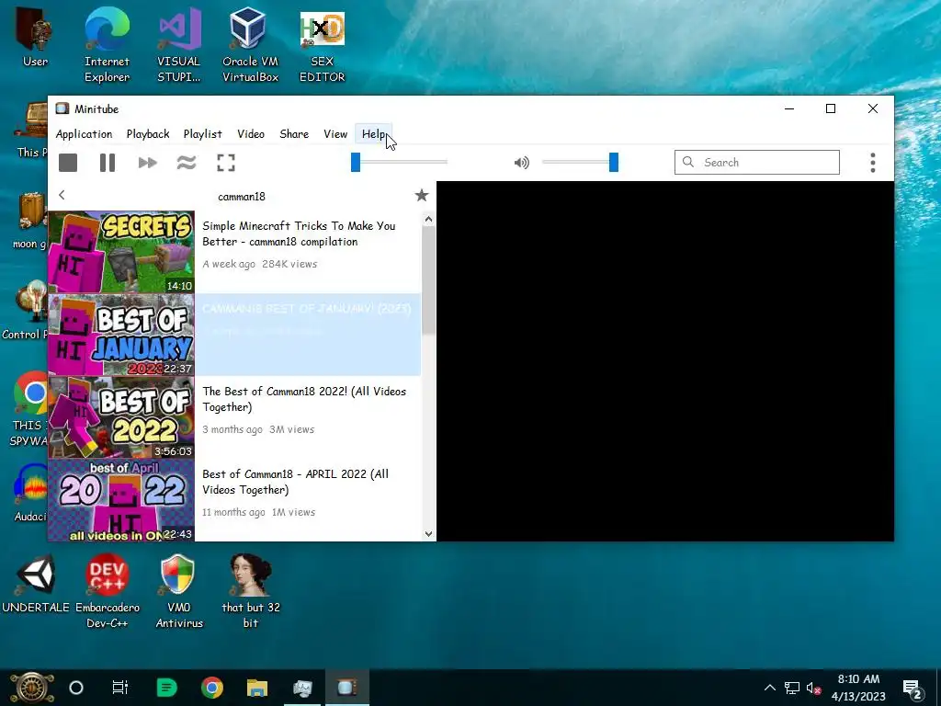This screenshot has height=706, width=941.
Task: Click the Minitube taskbar button
Action: [x=346, y=688]
